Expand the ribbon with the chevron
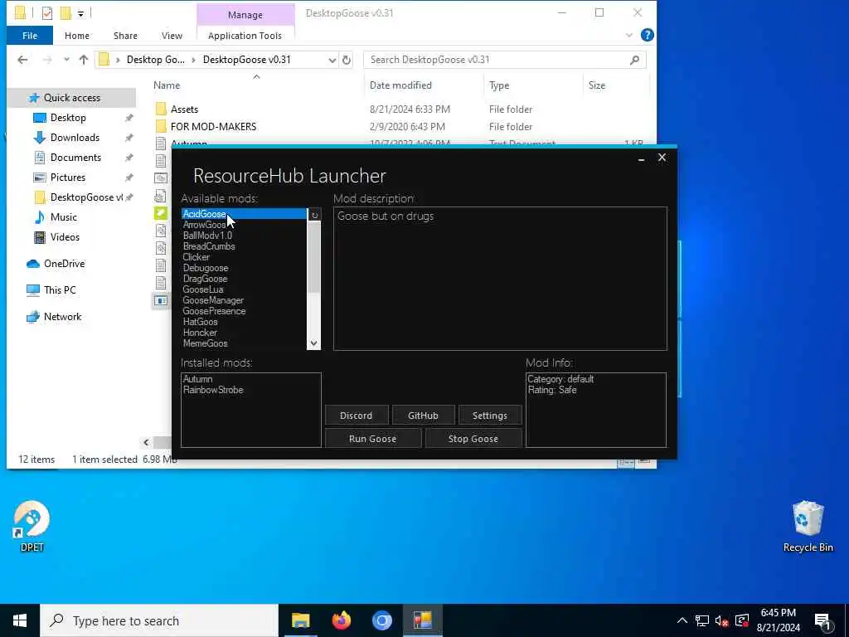849x637 pixels. coord(628,35)
